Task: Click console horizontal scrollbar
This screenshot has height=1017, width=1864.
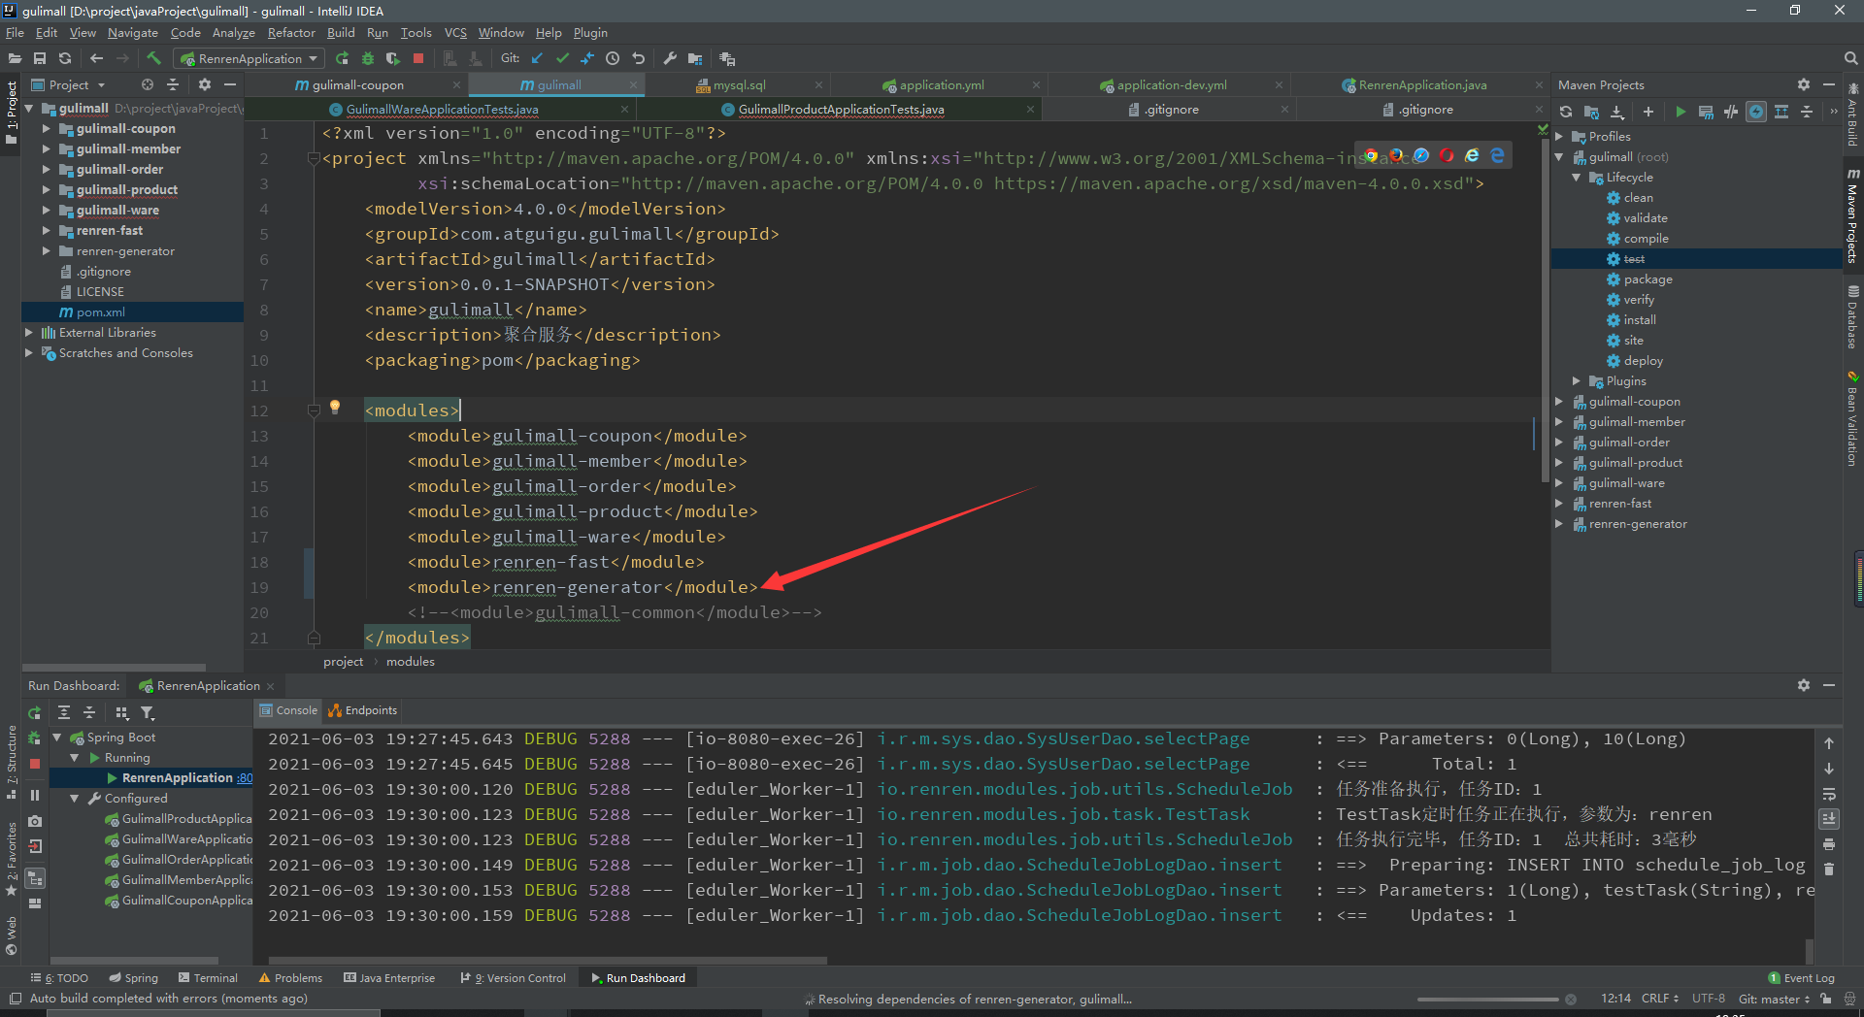Action: coord(548,961)
